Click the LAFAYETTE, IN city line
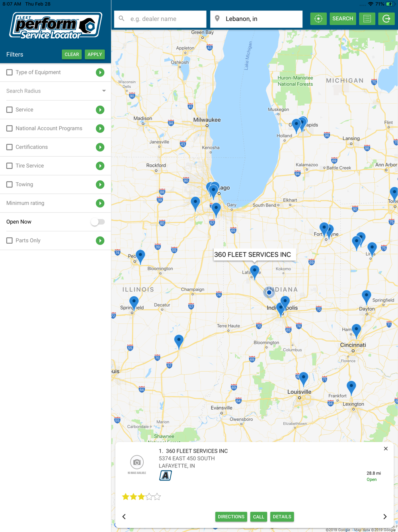 [x=177, y=466]
